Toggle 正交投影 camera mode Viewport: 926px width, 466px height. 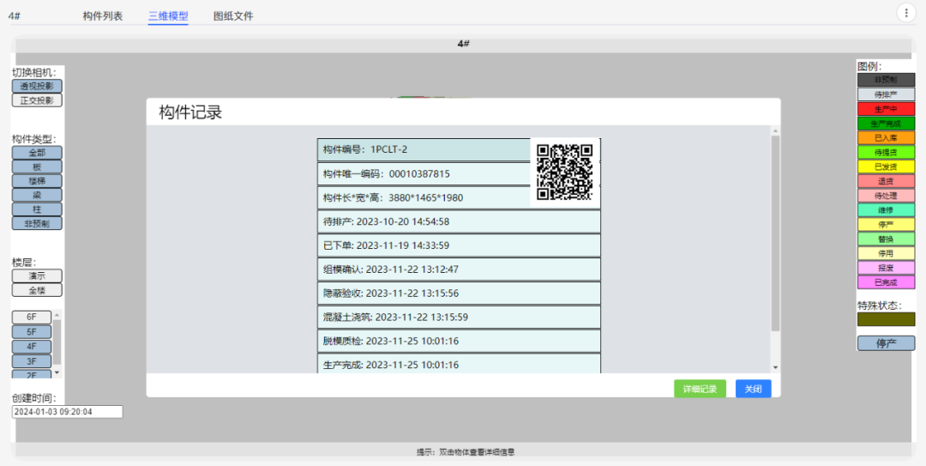[x=37, y=100]
